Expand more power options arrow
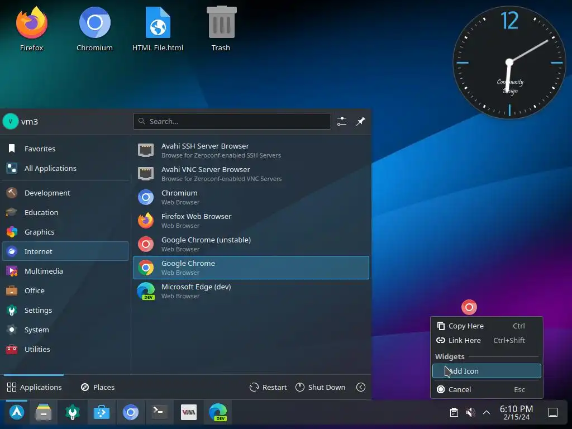 (361, 387)
